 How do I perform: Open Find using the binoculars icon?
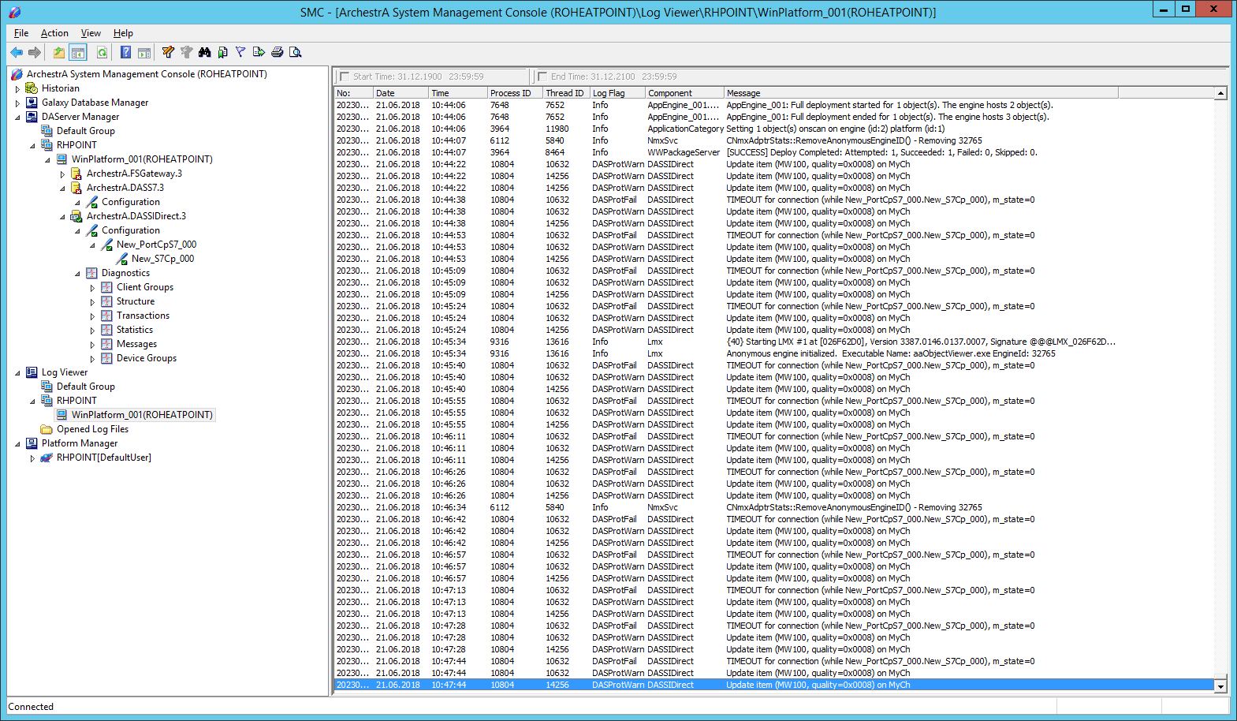204,52
